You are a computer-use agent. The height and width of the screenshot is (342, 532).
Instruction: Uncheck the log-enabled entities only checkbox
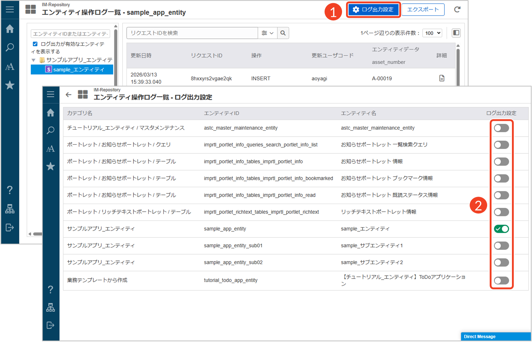(x=35, y=44)
